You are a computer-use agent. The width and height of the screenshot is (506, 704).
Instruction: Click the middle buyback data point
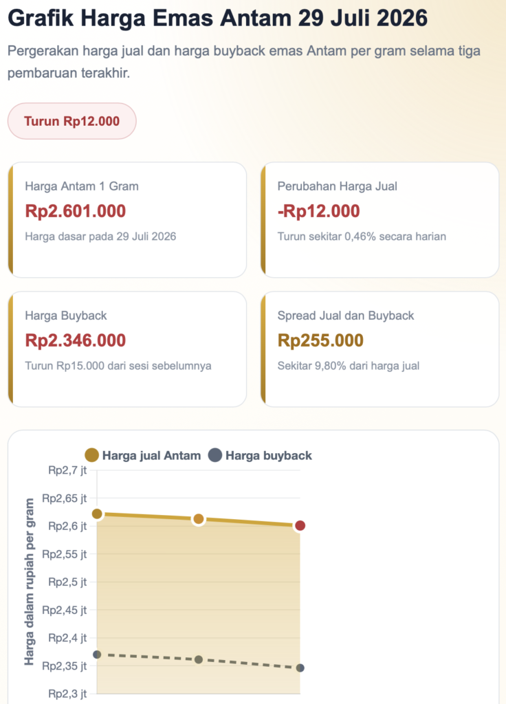199,659
